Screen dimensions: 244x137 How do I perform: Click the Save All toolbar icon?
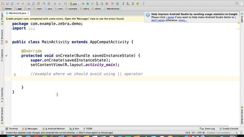(x=7, y=3)
